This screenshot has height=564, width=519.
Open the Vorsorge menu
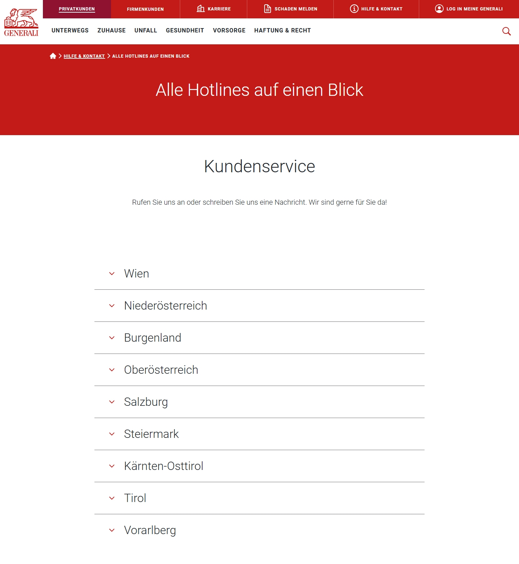pos(229,31)
